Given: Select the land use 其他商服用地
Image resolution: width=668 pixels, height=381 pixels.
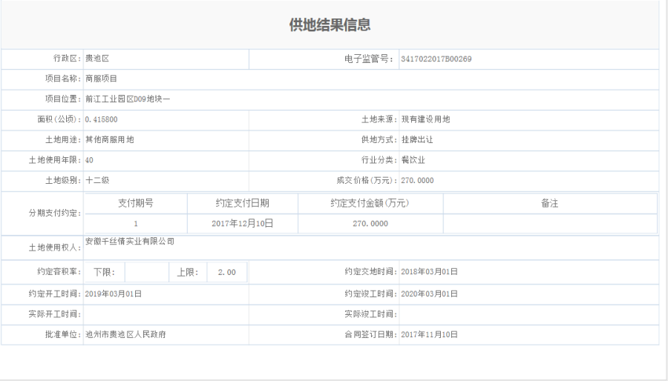Looking at the screenshot, I should tap(110, 139).
